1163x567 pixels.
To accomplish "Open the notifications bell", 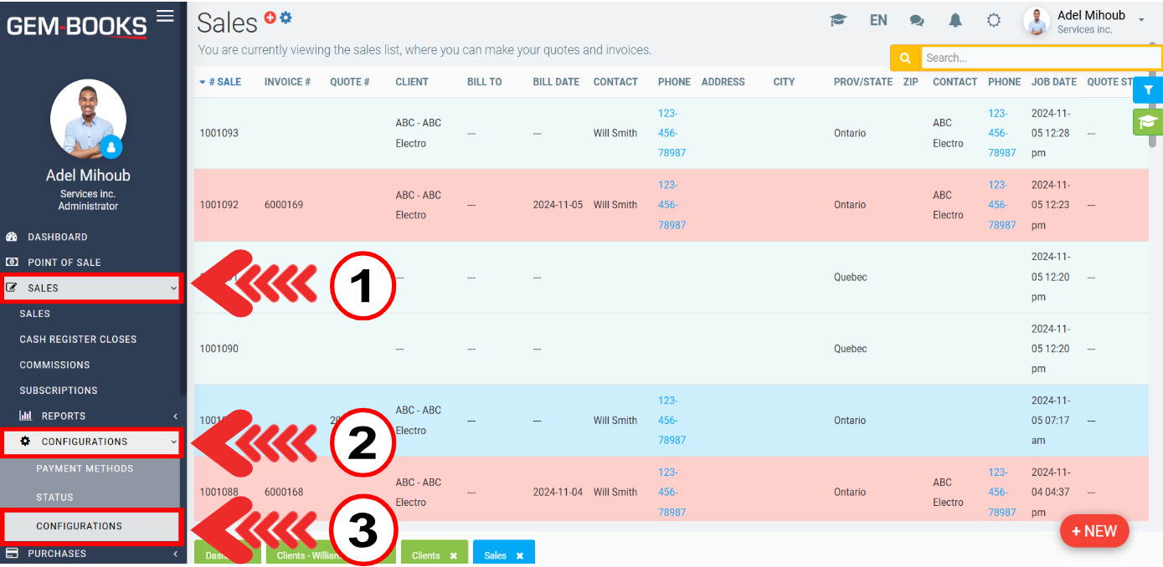I will coord(955,21).
